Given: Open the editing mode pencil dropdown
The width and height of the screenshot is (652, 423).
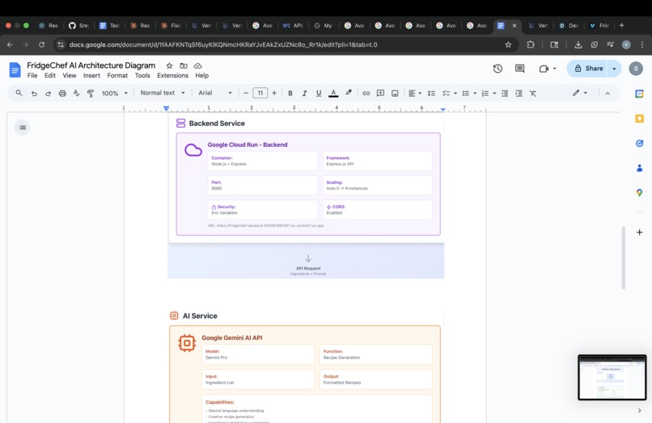Looking at the screenshot, I should tap(580, 93).
